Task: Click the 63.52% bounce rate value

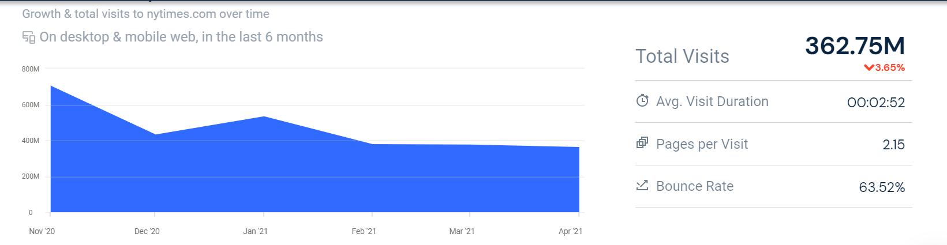Action: (x=882, y=187)
